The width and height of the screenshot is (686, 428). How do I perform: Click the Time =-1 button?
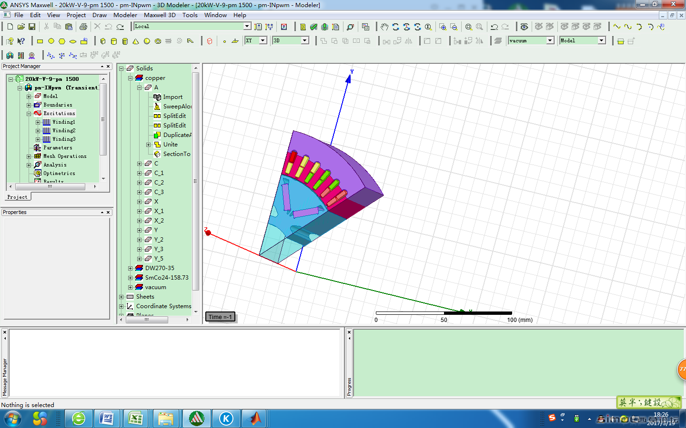(x=220, y=317)
